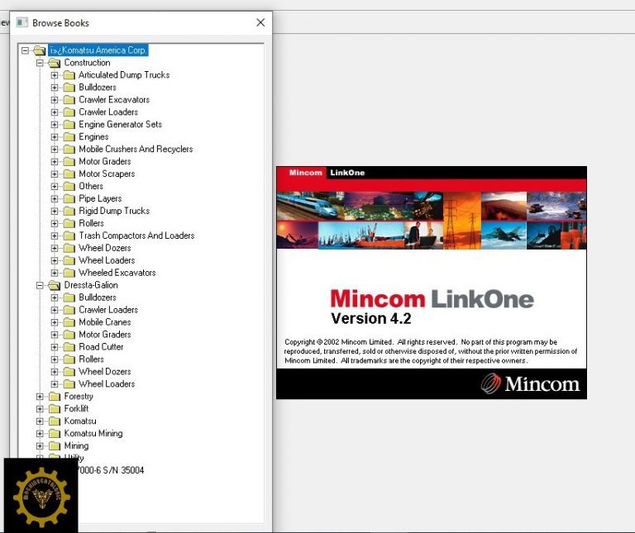
Task: Select the Motor Scrapers tree entry
Action: (107, 174)
